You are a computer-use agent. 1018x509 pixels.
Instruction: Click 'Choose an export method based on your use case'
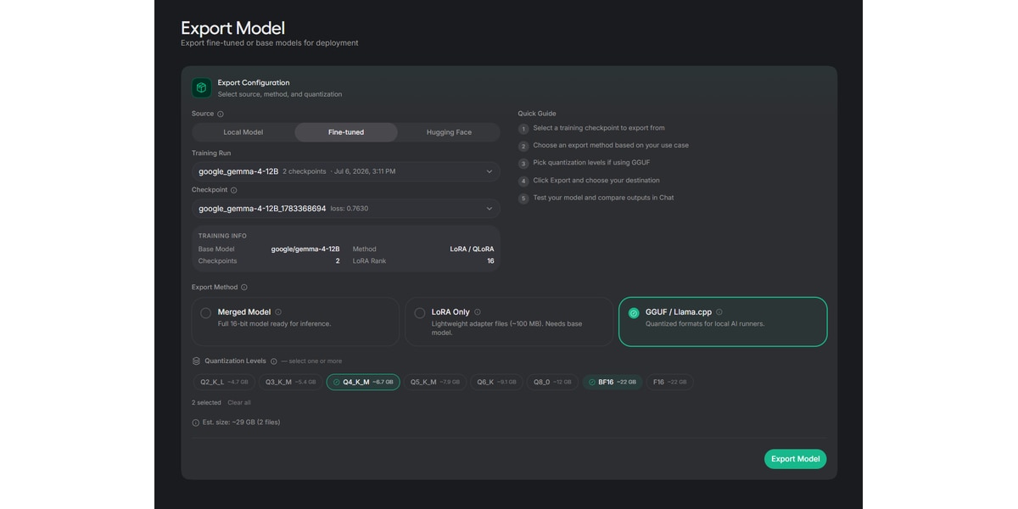click(611, 146)
